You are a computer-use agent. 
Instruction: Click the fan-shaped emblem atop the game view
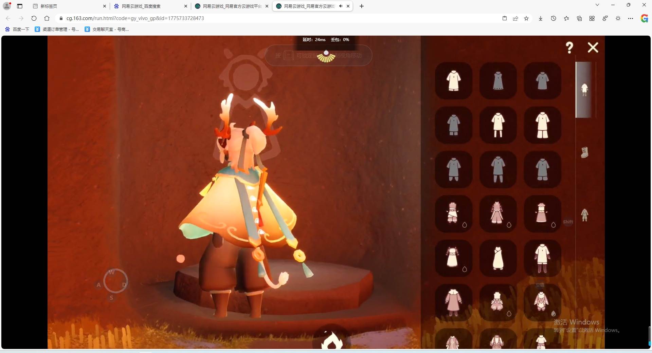[x=326, y=56]
